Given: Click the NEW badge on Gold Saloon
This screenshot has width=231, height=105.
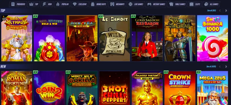Looking at the screenshot, I should 133,16.
